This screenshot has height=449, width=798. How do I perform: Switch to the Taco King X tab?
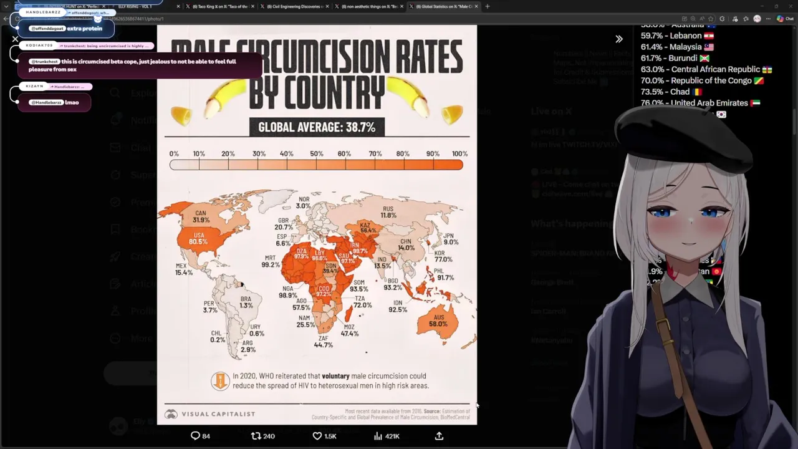[x=219, y=6]
